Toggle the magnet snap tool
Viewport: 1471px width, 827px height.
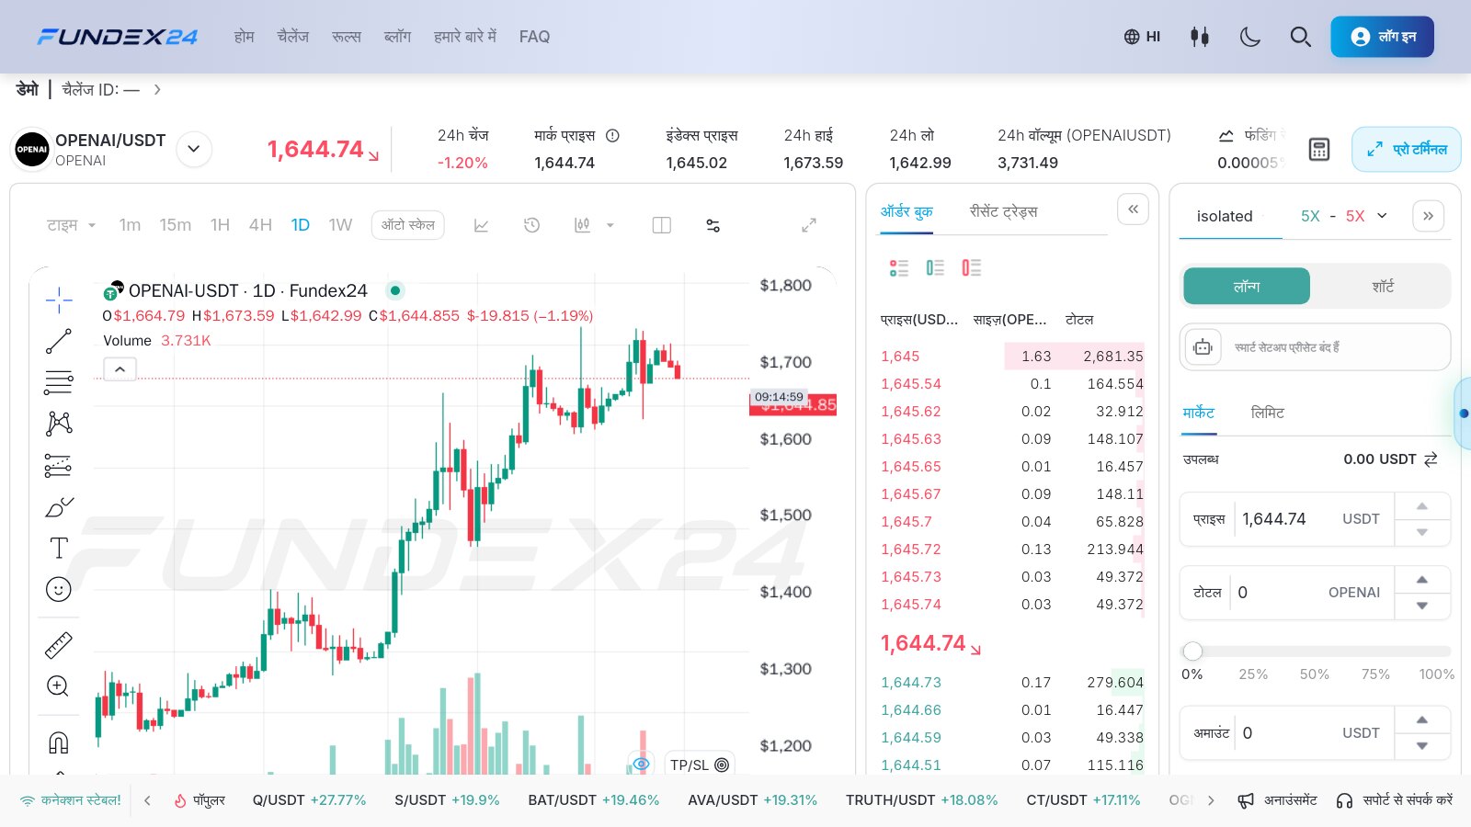[x=59, y=742]
